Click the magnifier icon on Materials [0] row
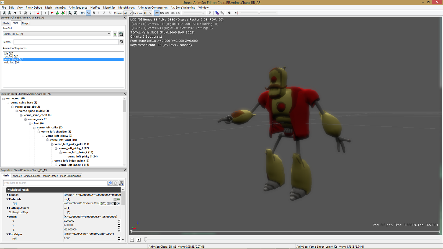Viewport: 443px width, 249px height. [x=105, y=204]
